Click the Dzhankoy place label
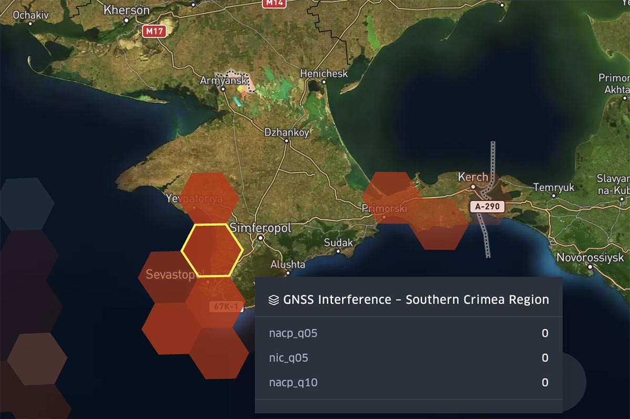630x419 pixels. [x=286, y=133]
